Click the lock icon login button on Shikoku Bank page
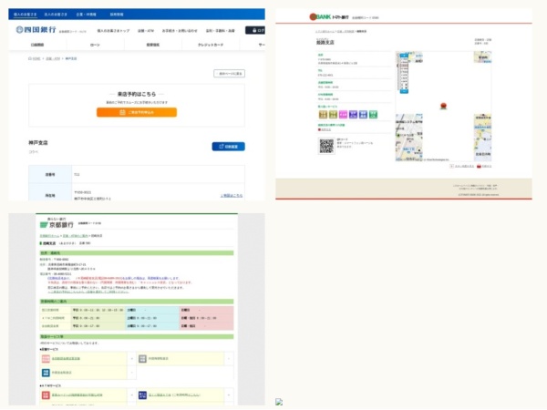This screenshot has width=547, height=410. coord(255,30)
